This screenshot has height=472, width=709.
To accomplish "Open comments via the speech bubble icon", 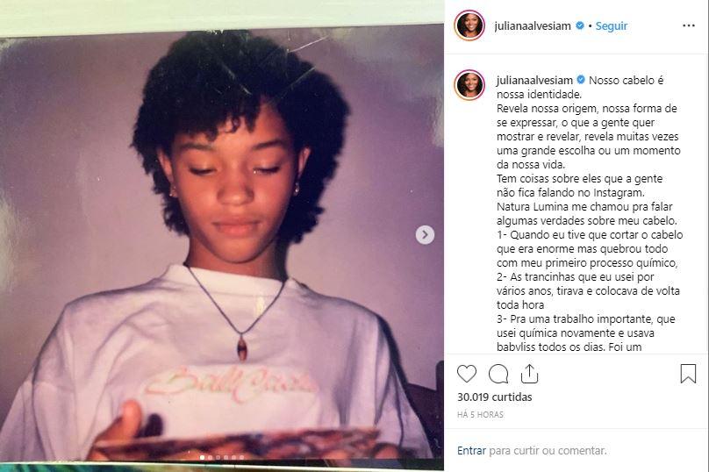I will [498, 374].
